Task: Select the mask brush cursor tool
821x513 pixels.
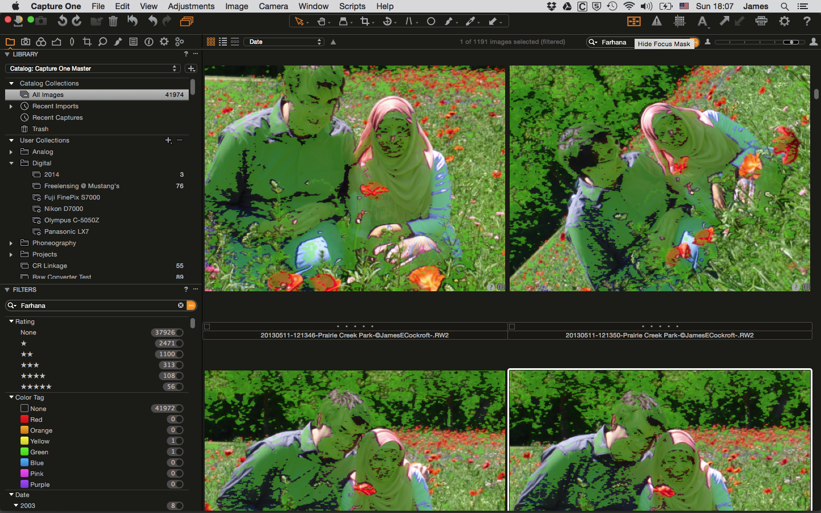Action: tap(449, 21)
